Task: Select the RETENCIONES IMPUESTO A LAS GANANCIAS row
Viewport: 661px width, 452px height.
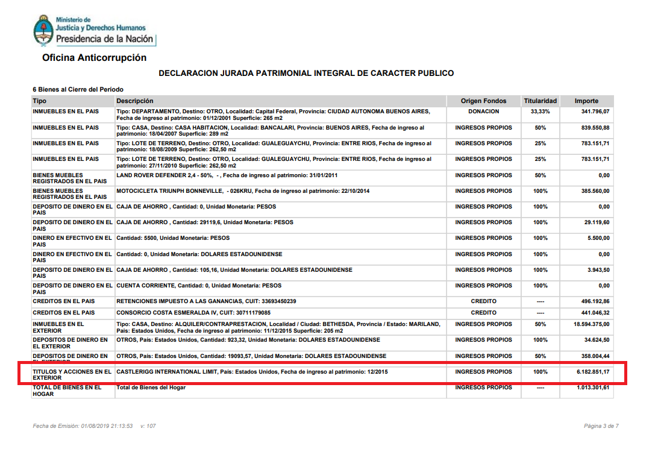Action: 206,301
